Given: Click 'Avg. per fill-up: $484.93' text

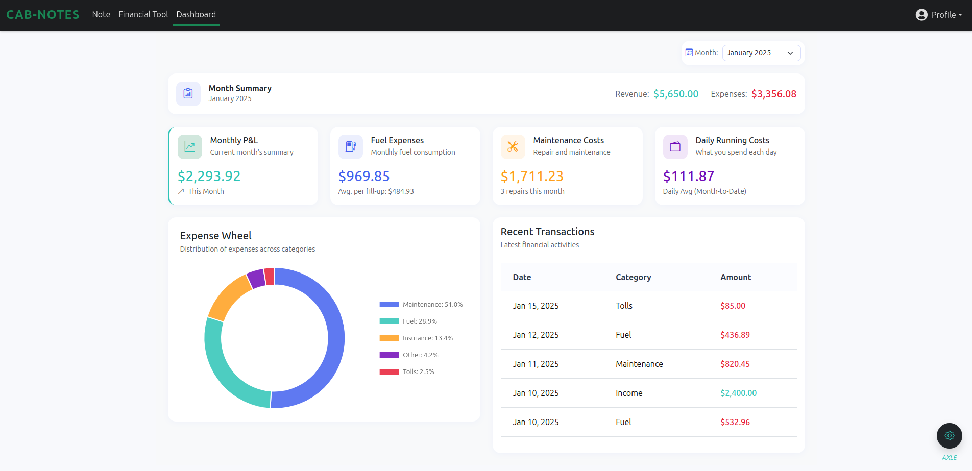Looking at the screenshot, I should [376, 191].
